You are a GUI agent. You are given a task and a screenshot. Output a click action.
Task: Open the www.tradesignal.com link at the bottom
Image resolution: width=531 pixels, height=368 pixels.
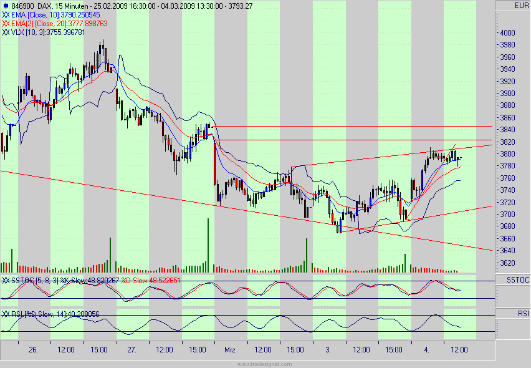click(x=264, y=363)
